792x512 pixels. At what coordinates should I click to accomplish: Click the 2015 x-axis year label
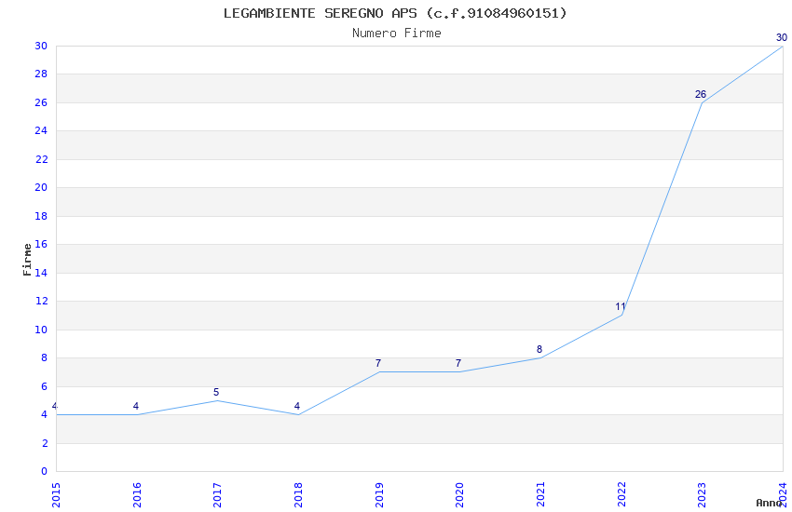(56, 495)
